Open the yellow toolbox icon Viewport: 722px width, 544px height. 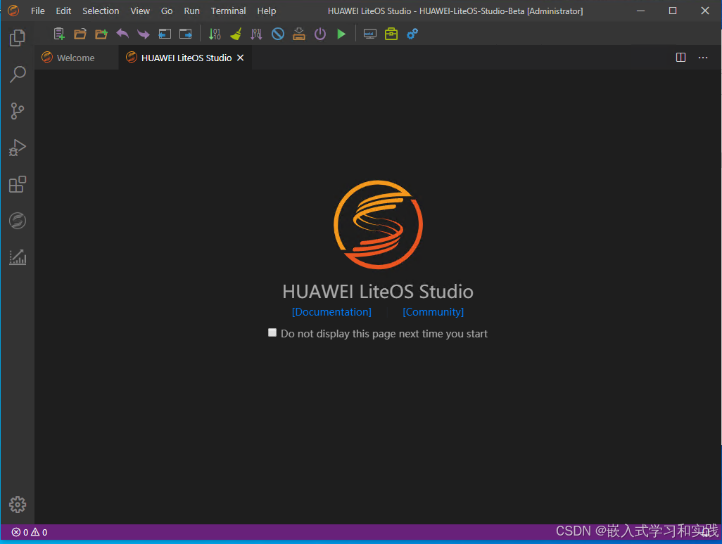pos(391,34)
